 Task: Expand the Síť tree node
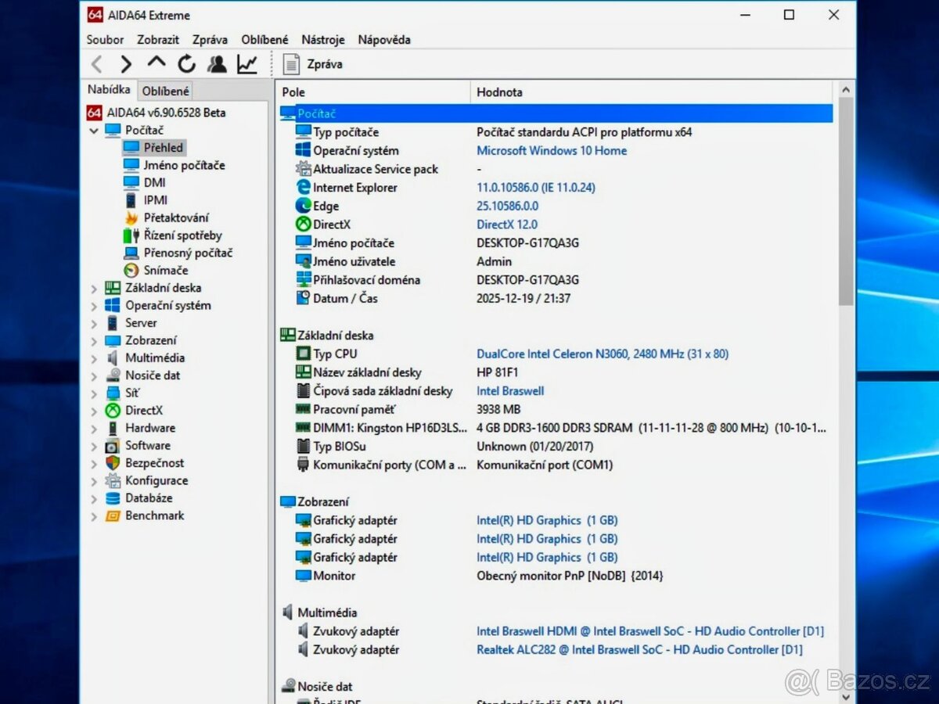[94, 393]
